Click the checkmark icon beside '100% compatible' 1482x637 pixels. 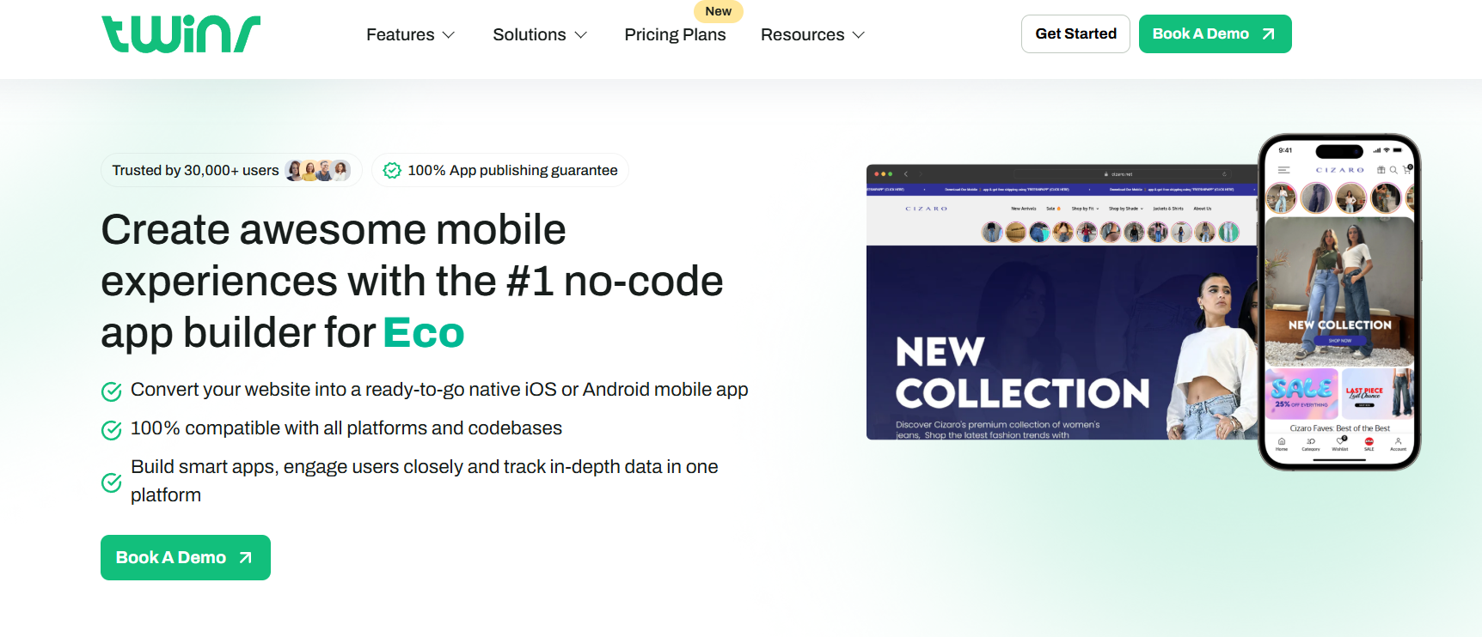pyautogui.click(x=112, y=430)
